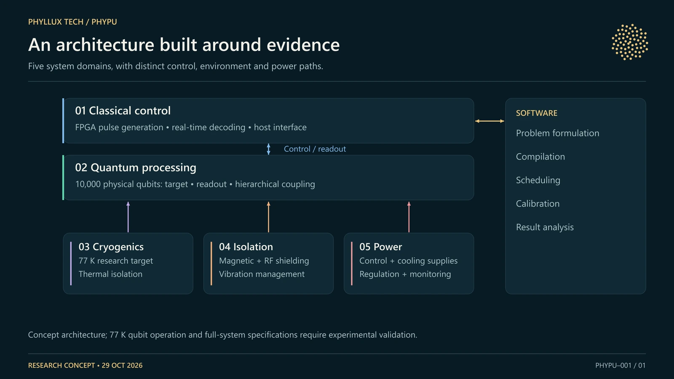Select 'Vibration management' text

[262, 274]
